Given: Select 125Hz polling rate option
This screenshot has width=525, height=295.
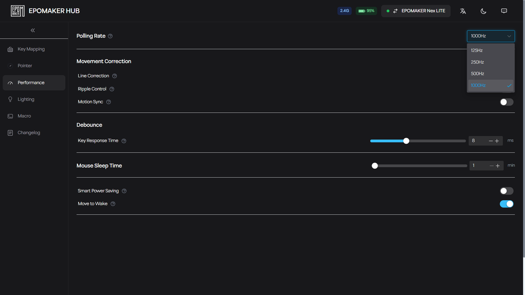Looking at the screenshot, I should click(491, 50).
